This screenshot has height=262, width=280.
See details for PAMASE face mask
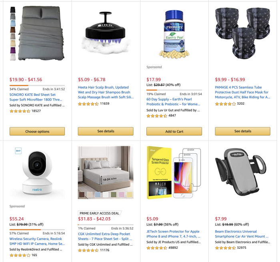click(x=242, y=131)
